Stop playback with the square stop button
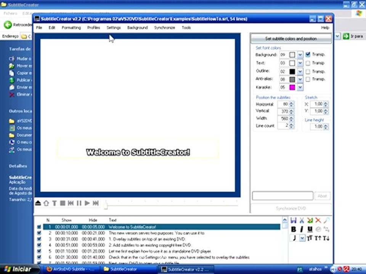This screenshot has width=366, height=274. pos(63,203)
